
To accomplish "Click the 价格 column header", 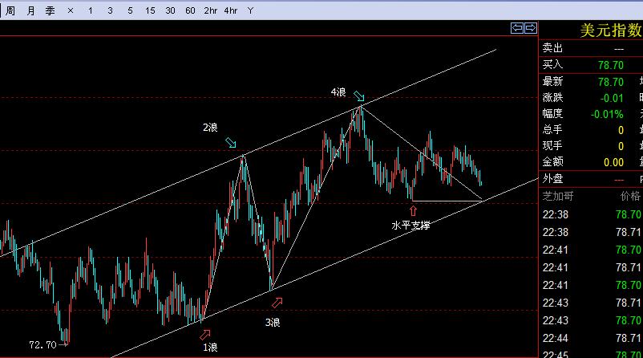I will coord(631,196).
